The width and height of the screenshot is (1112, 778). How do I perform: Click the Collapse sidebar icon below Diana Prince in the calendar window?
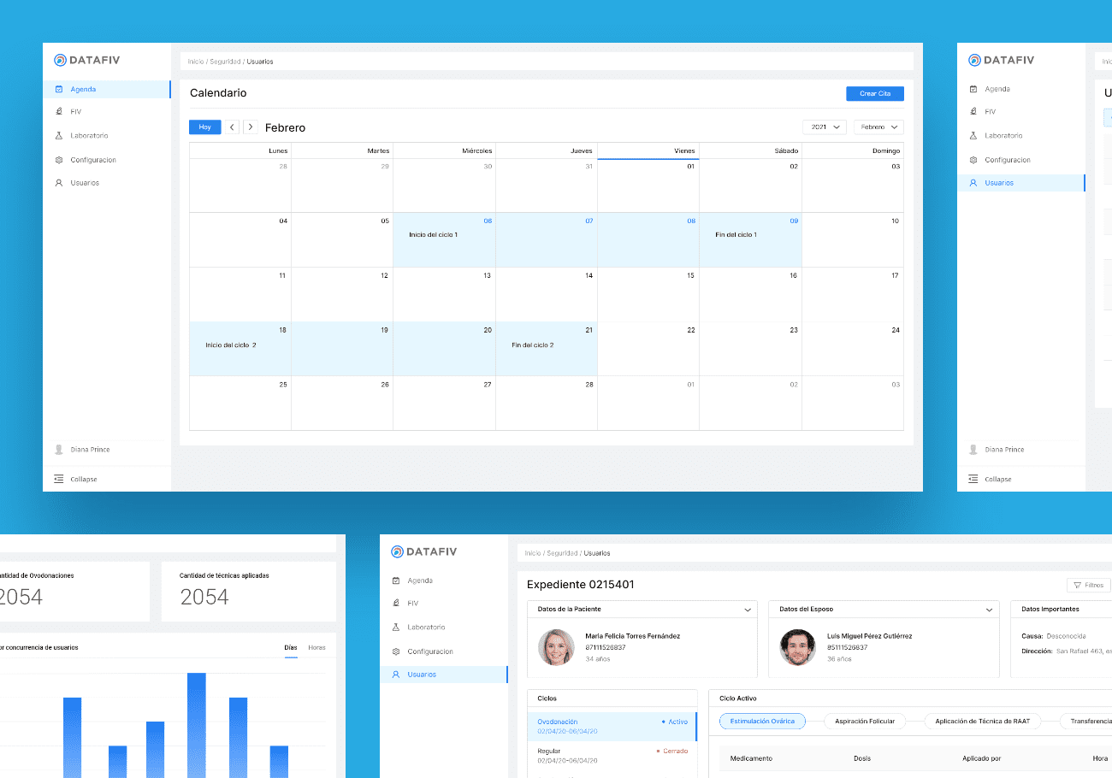pyautogui.click(x=59, y=479)
